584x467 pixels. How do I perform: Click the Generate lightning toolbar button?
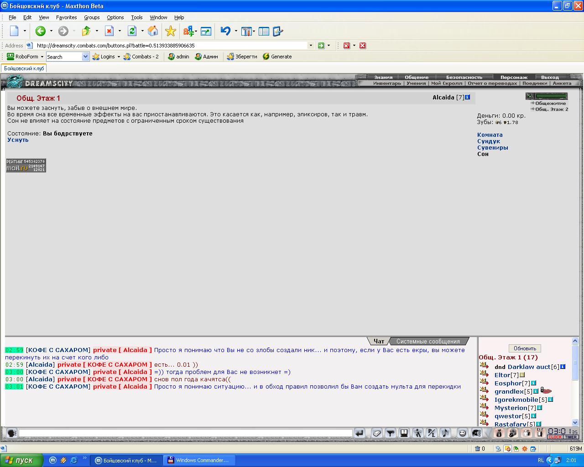pos(277,57)
